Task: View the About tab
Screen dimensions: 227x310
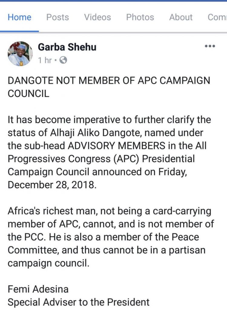Action: point(181,17)
